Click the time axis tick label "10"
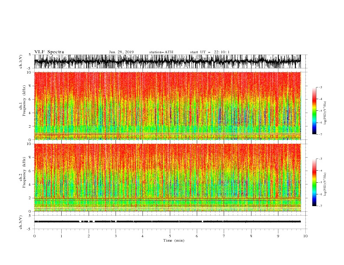 pyautogui.click(x=305, y=236)
